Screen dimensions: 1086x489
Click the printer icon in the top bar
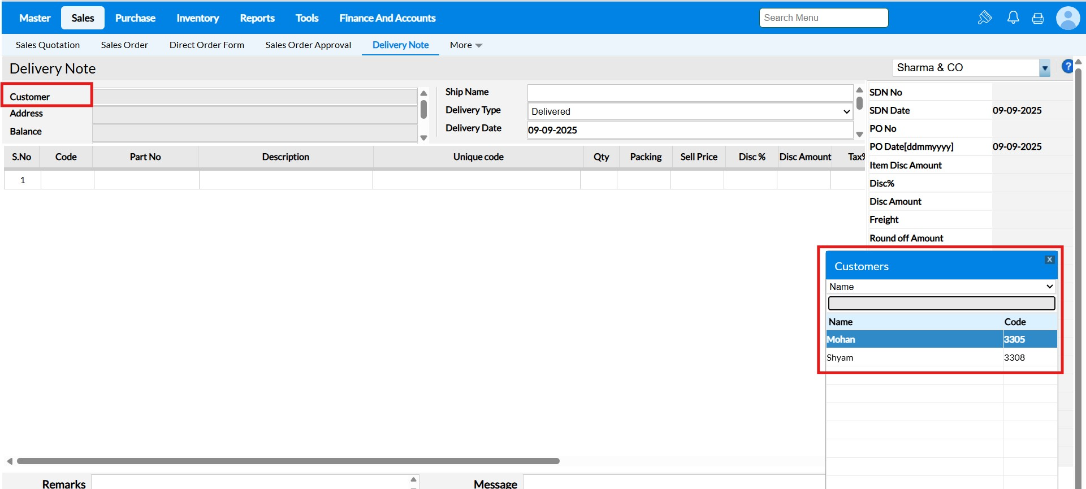[1038, 18]
